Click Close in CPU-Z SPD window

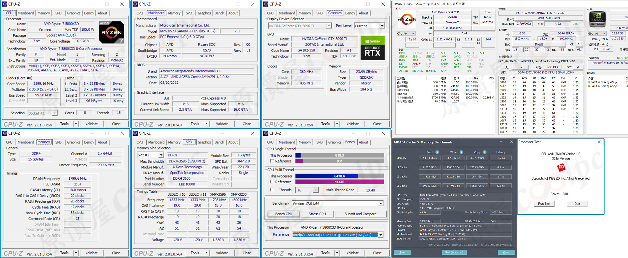pos(247,253)
